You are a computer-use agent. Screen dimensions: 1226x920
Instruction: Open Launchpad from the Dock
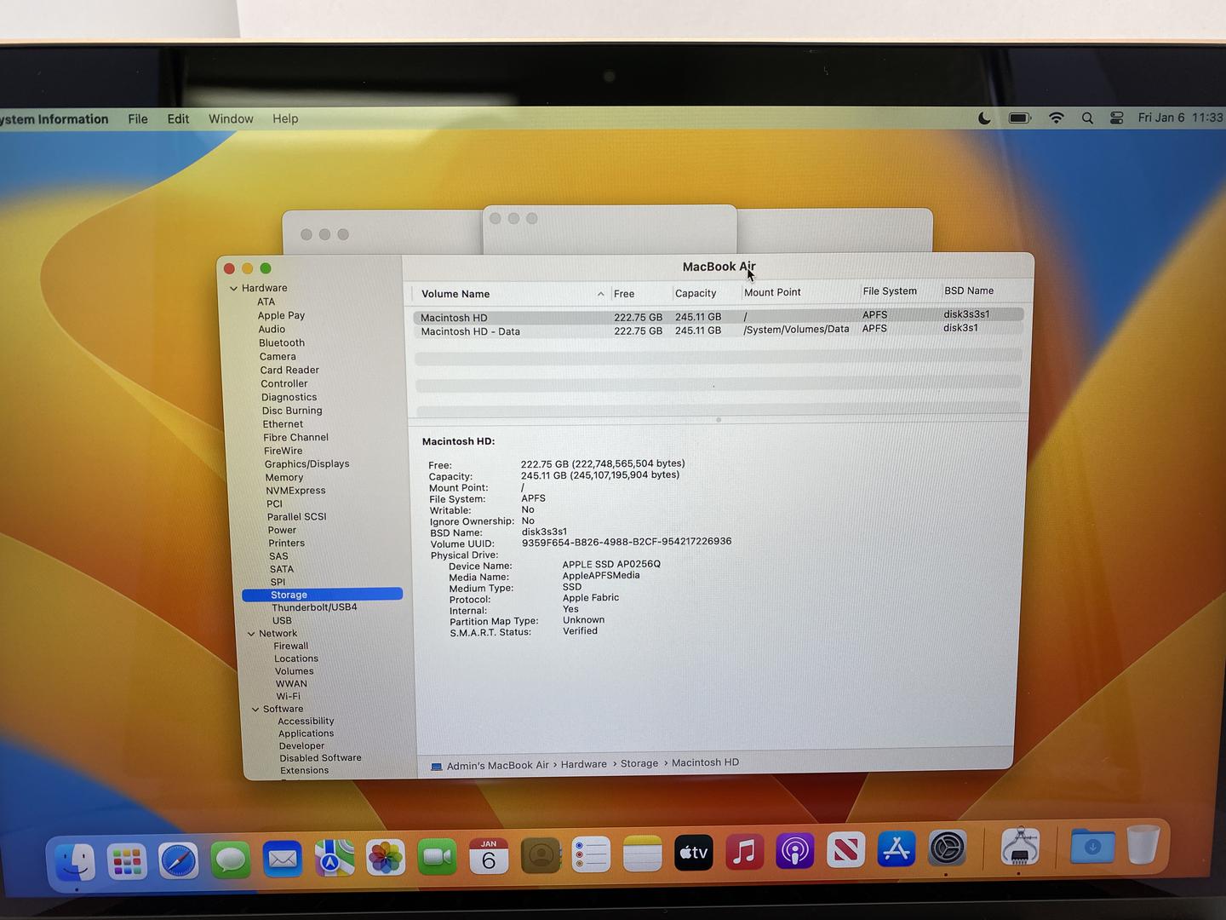127,861
